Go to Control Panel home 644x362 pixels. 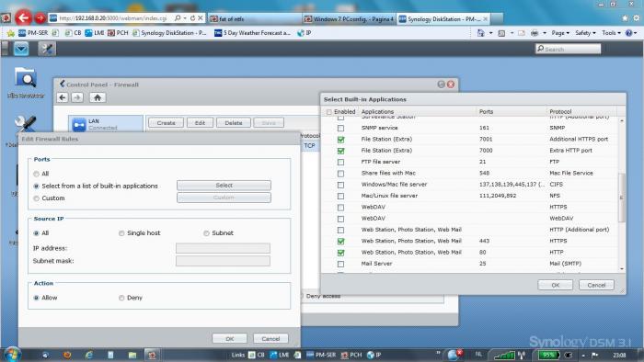(x=98, y=97)
